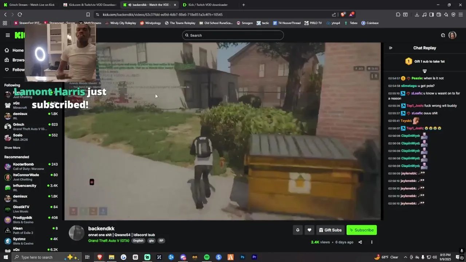Click the Brave VPN shield icon
The height and width of the screenshot is (262, 466).
click(x=453, y=15)
